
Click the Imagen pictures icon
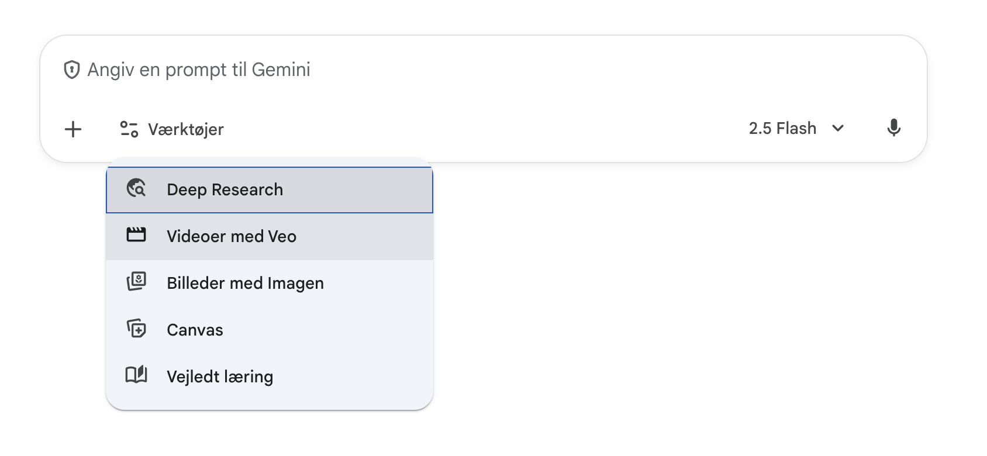coord(136,282)
